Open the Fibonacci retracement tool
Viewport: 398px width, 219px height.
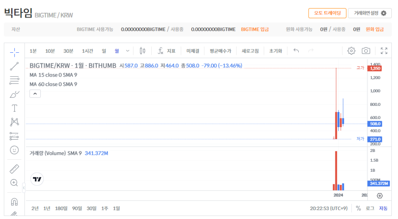coord(14,80)
